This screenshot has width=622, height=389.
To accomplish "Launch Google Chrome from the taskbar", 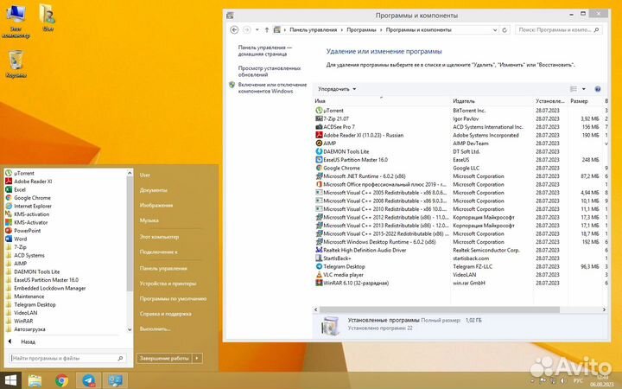I will coord(61,380).
